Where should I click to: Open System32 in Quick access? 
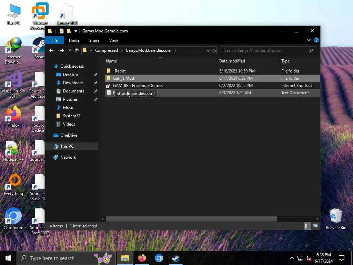tap(71, 116)
